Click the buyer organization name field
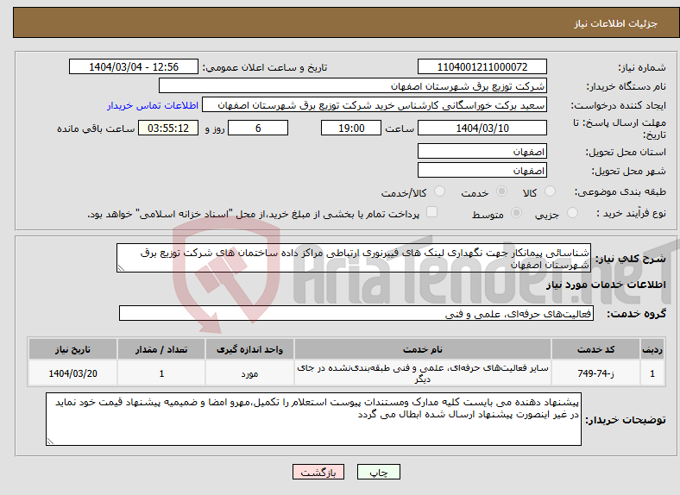 click(x=353, y=86)
